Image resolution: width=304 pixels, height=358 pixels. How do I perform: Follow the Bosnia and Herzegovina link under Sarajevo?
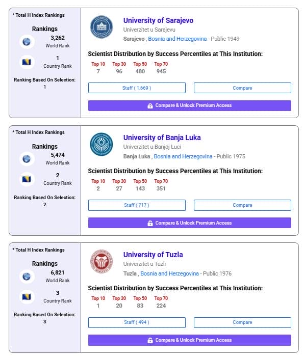coord(178,39)
